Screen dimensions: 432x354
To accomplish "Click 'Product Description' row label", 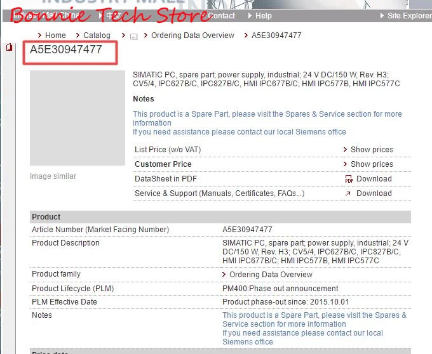I will tap(65, 242).
